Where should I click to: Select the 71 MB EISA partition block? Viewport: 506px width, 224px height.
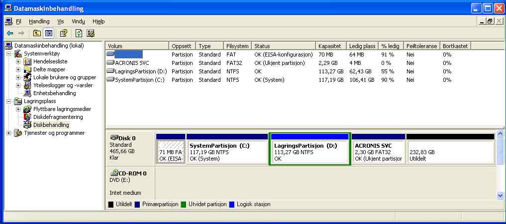pyautogui.click(x=170, y=149)
